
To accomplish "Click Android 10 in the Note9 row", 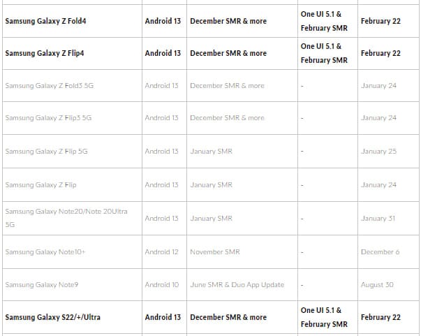I will pyautogui.click(x=162, y=285).
